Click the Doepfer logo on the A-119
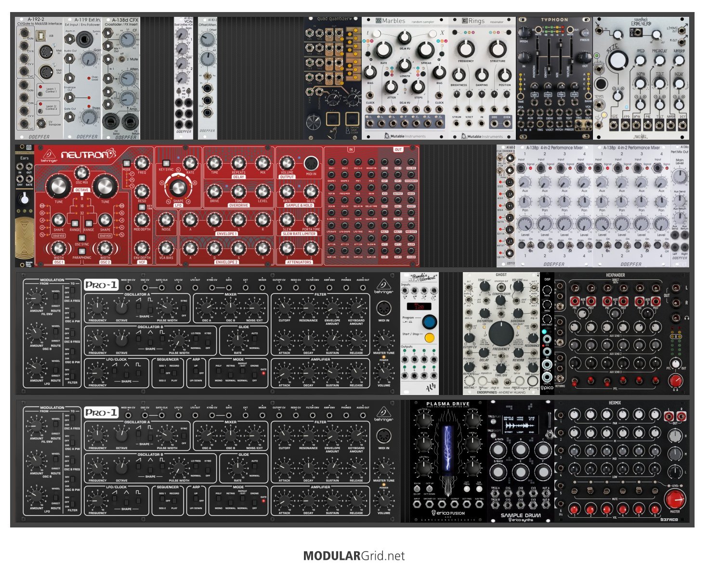The height and width of the screenshot is (566, 709). pyautogui.click(x=87, y=136)
